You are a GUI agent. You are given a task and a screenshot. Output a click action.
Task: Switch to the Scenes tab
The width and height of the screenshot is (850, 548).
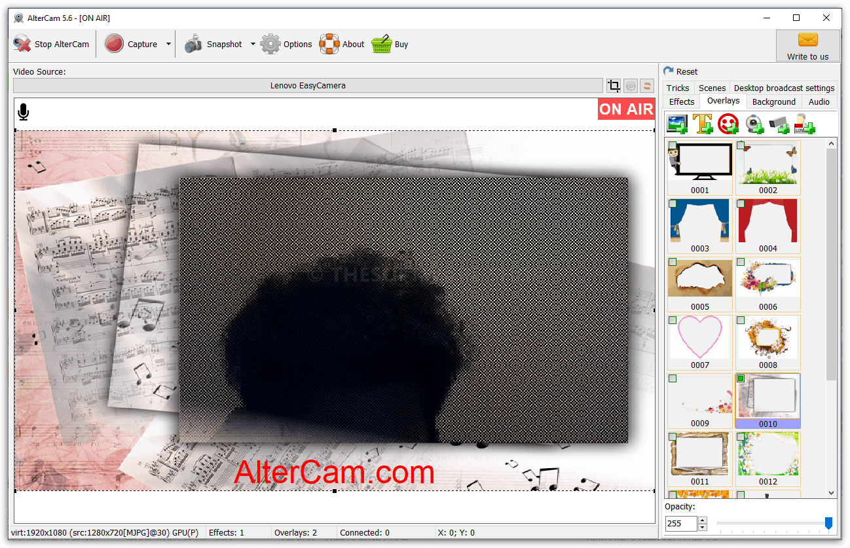point(712,88)
